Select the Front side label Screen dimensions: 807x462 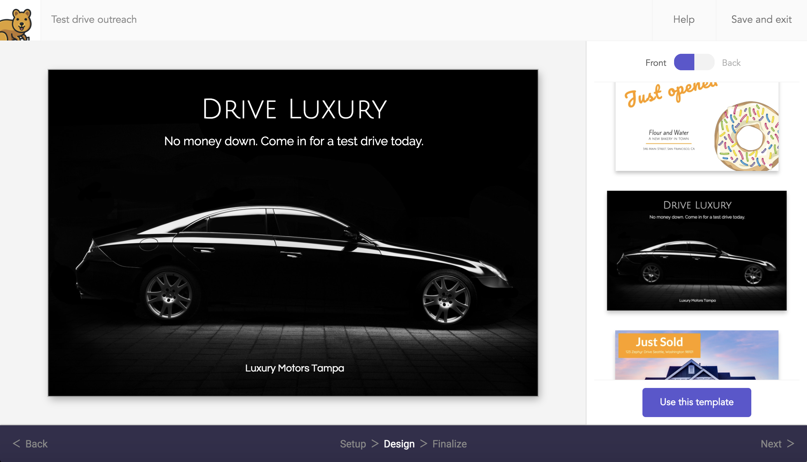point(656,63)
